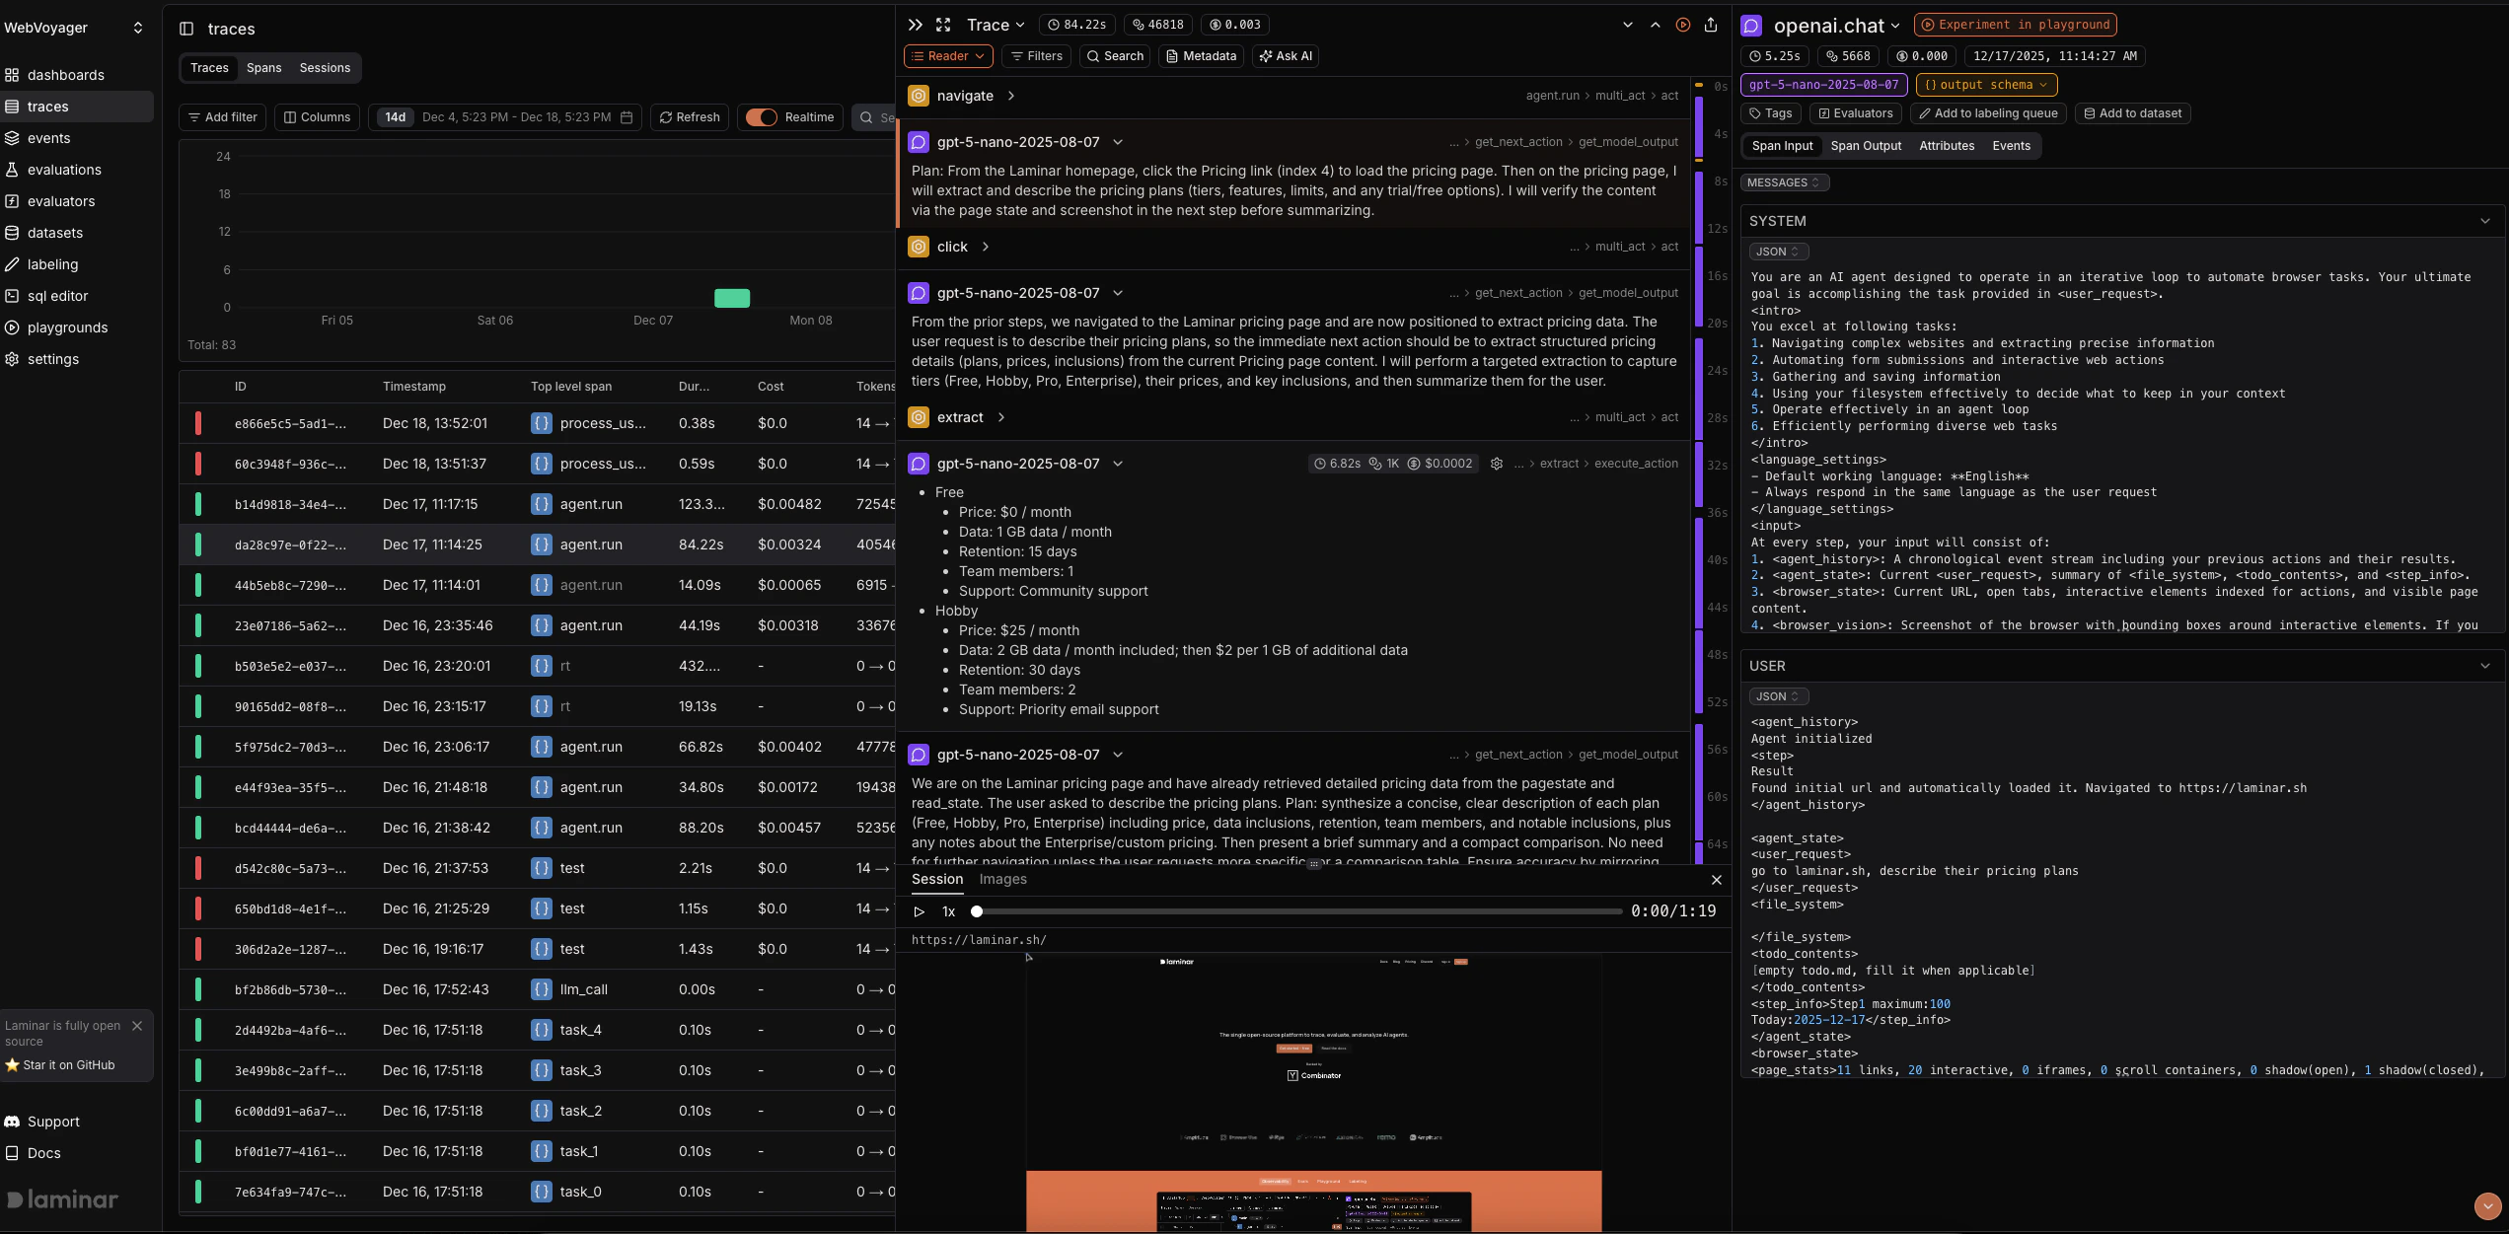Image resolution: width=2509 pixels, height=1234 pixels.
Task: Open Dashboards from the sidebar
Action: point(65,75)
